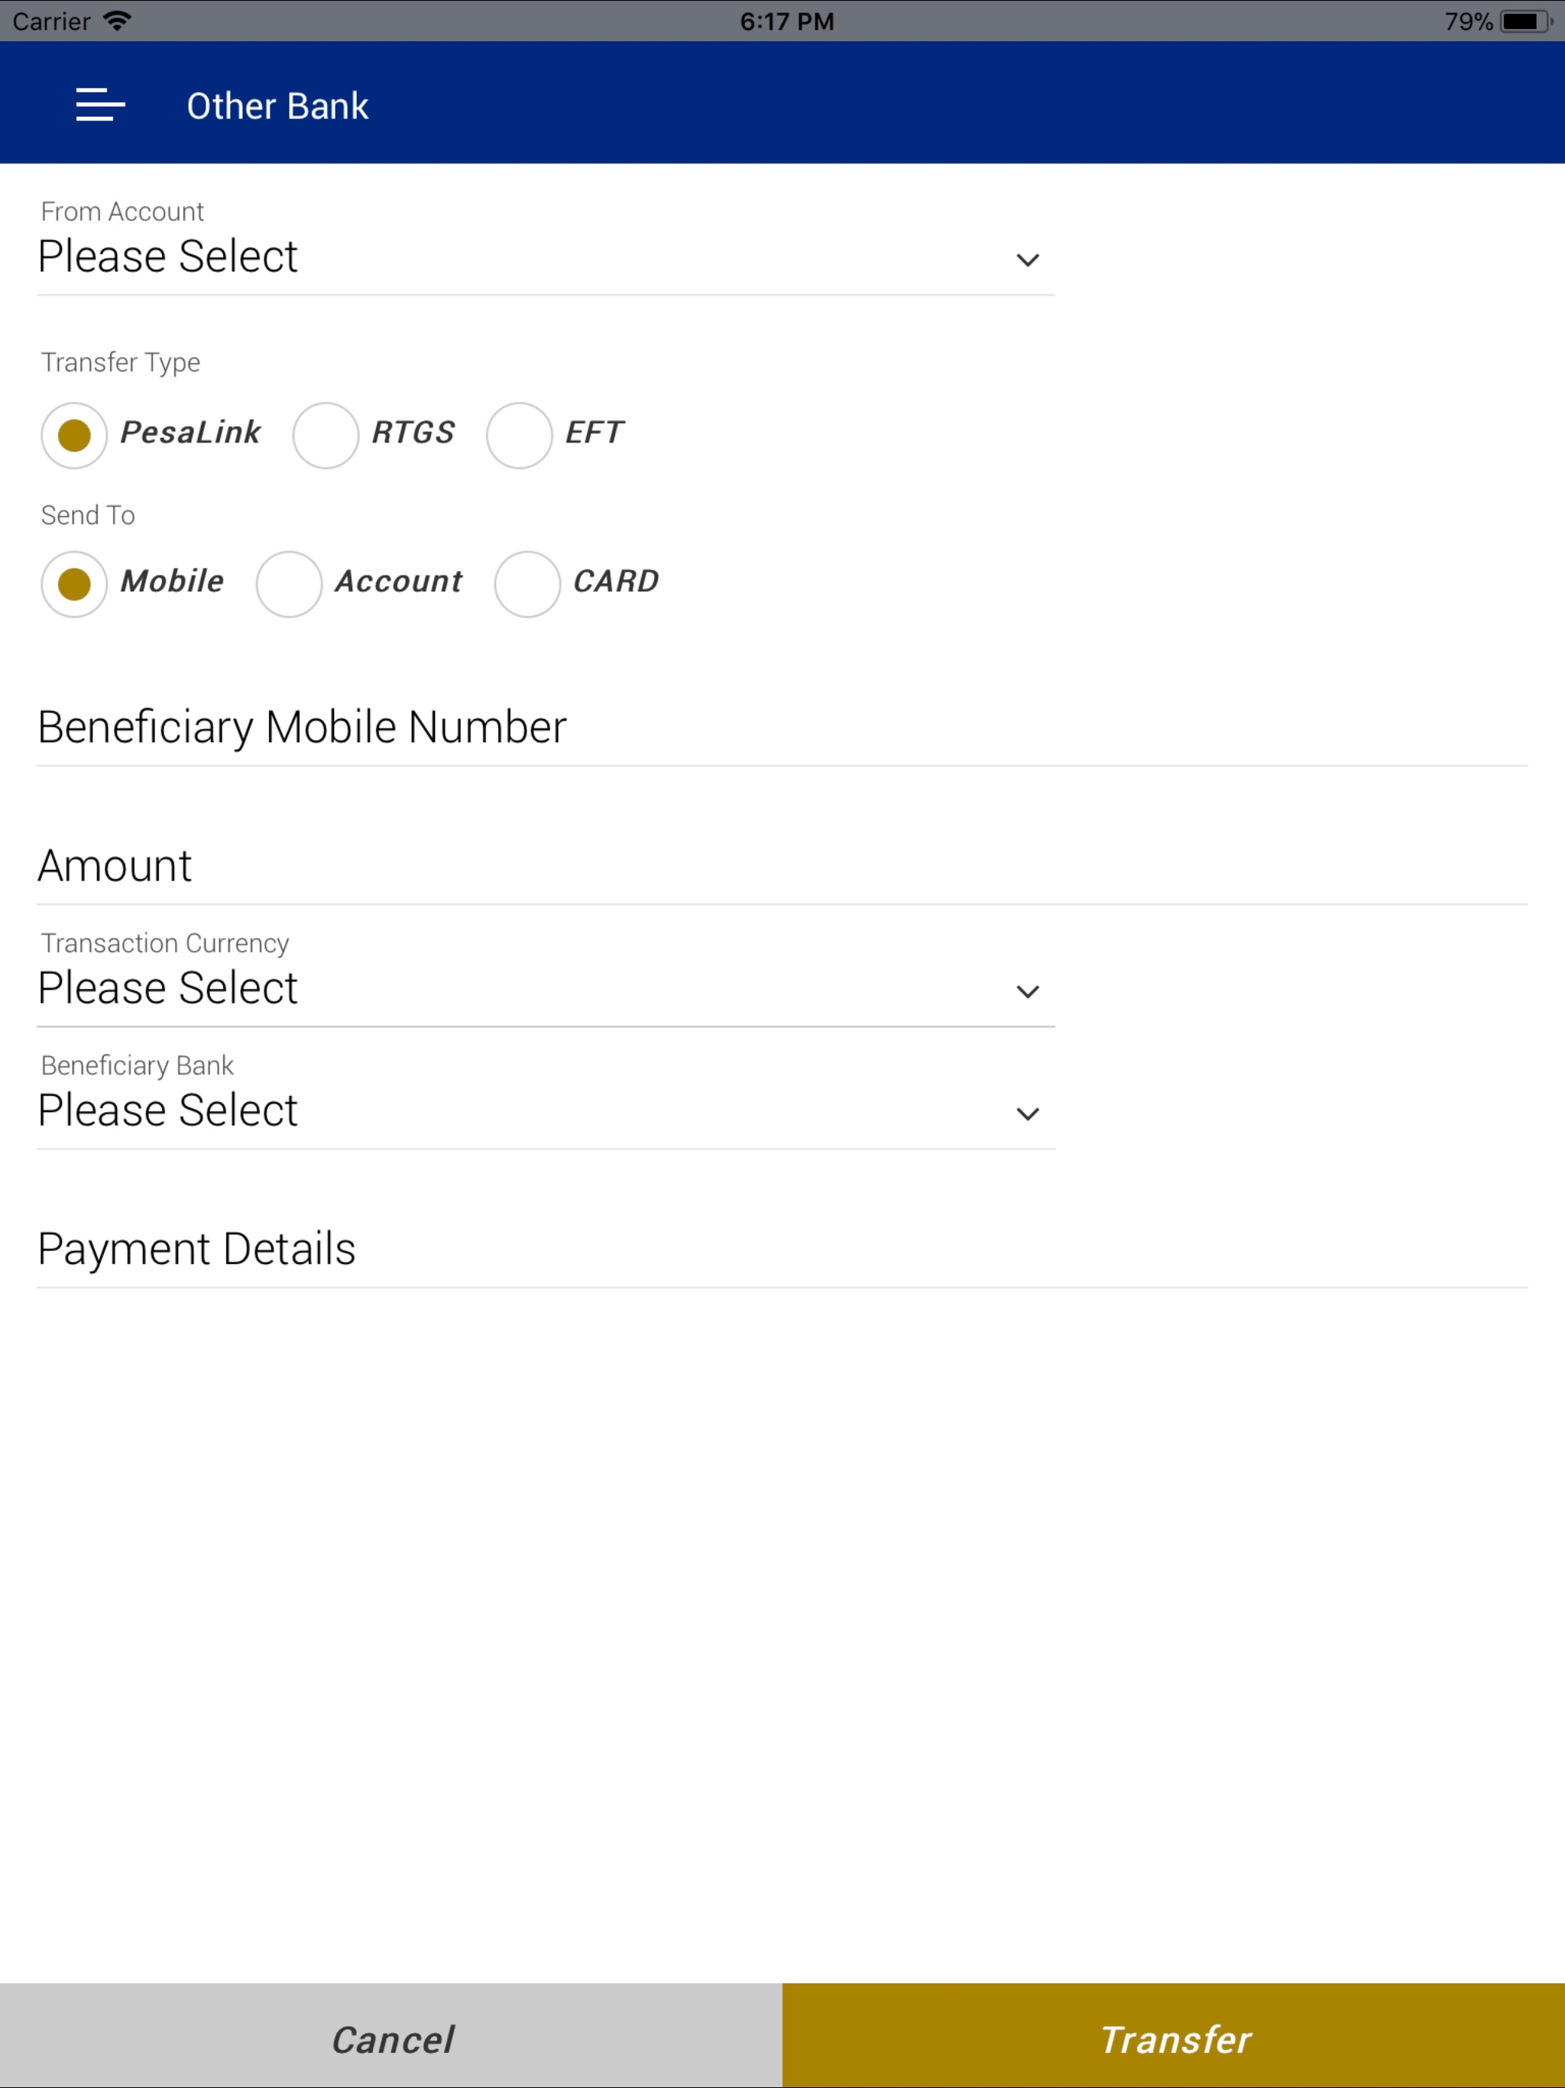Choose Account as send-to option
The height and width of the screenshot is (2088, 1565).
(x=289, y=585)
